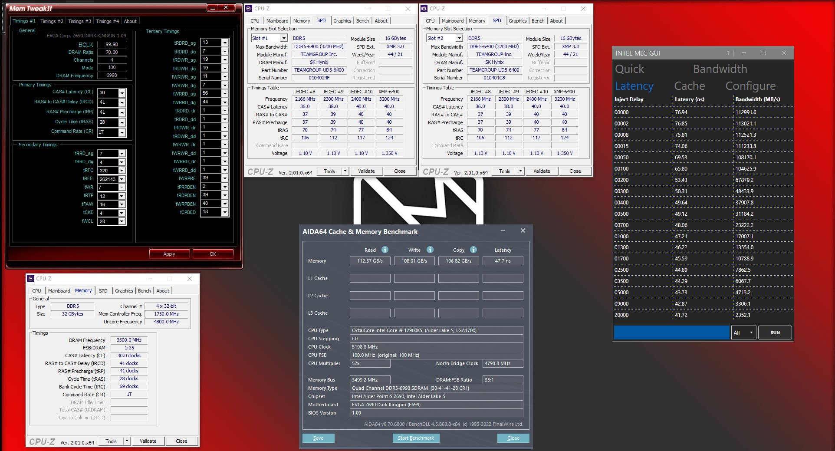Click Validate in the CPU-Z Memory window
Image resolution: width=835 pixels, height=451 pixels.
coord(148,441)
